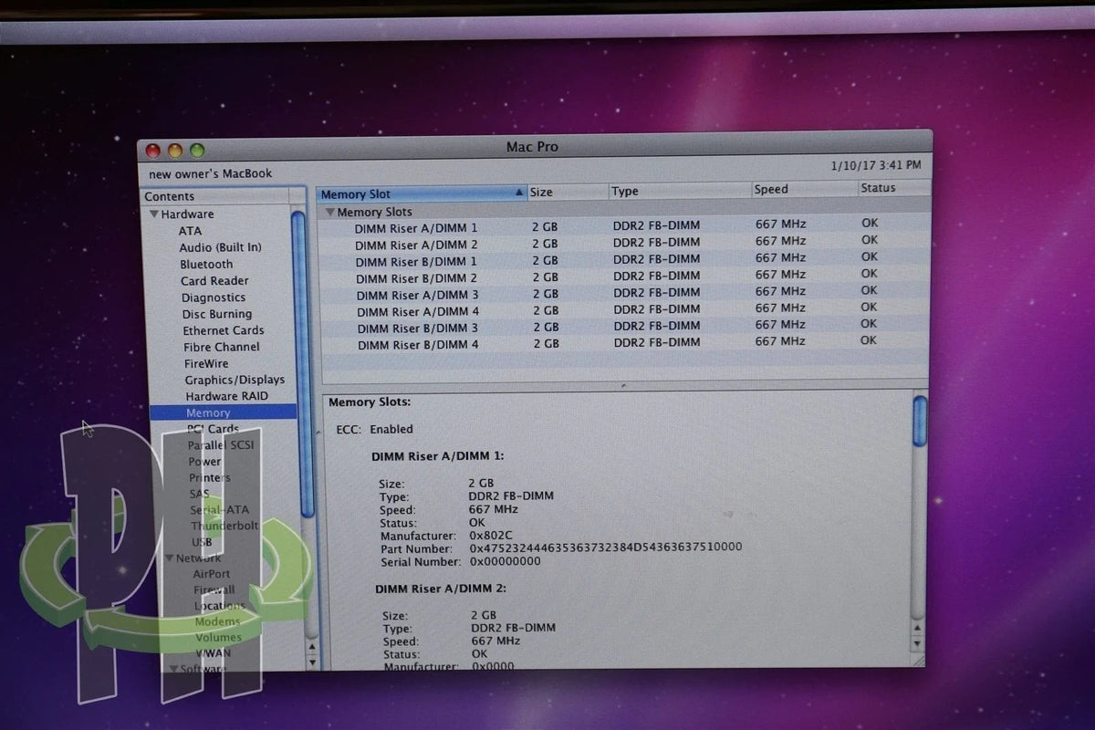Click the Memory Slots group row
This screenshot has height=730, width=1095.
624,211
